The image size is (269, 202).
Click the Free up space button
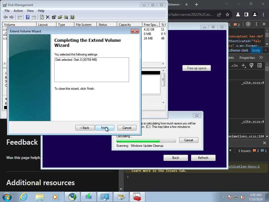[x=196, y=68]
